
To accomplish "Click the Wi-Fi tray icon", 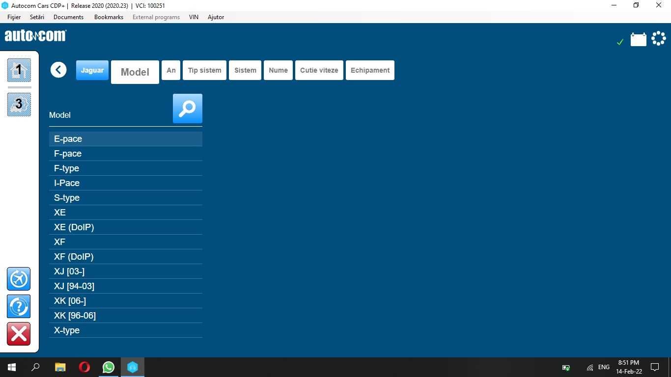I will coord(590,367).
